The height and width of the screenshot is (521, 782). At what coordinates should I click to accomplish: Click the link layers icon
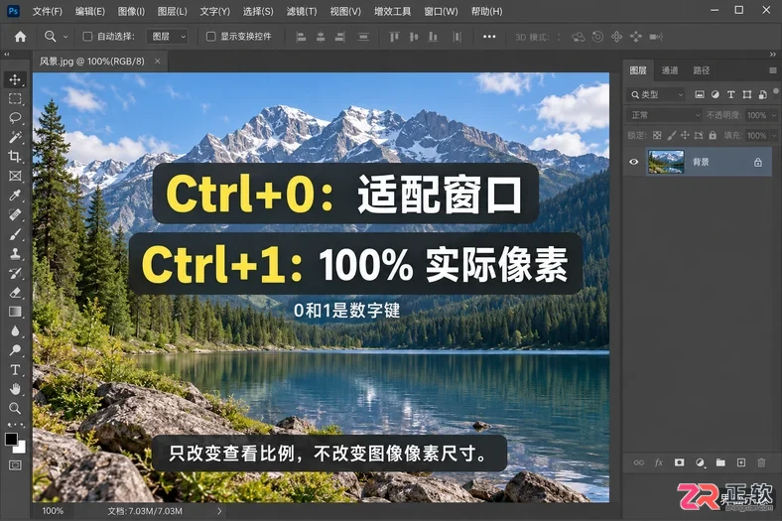click(638, 462)
